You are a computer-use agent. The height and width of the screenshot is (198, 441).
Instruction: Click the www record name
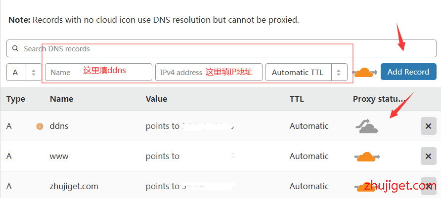point(59,157)
